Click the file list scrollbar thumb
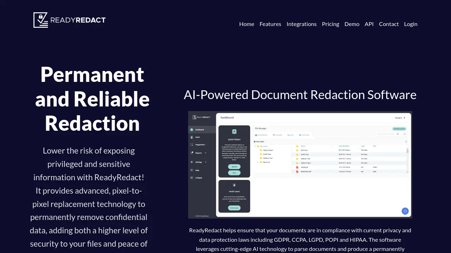This screenshot has width=451, height=253. (x=408, y=151)
